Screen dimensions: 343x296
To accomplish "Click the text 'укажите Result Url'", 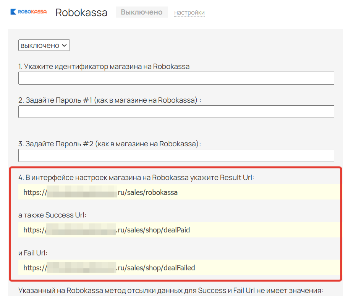I will tap(222, 177).
